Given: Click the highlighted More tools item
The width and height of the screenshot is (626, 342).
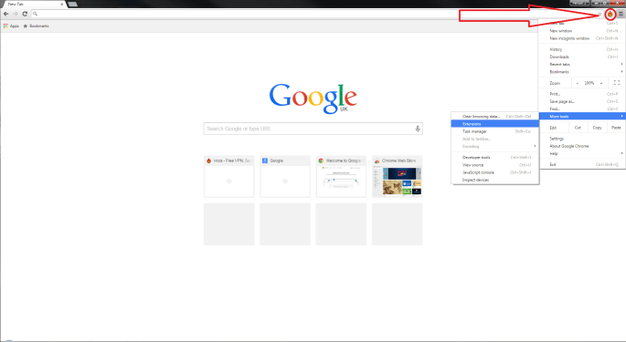Looking at the screenshot, I should (x=582, y=117).
